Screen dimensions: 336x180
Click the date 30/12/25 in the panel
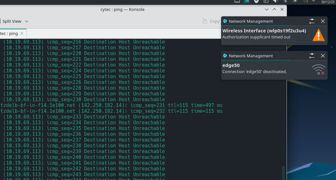click(328, 2)
